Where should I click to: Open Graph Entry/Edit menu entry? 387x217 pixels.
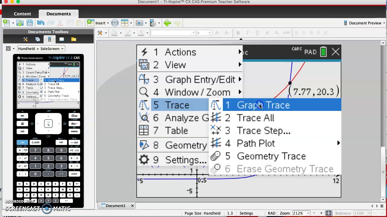(190, 80)
